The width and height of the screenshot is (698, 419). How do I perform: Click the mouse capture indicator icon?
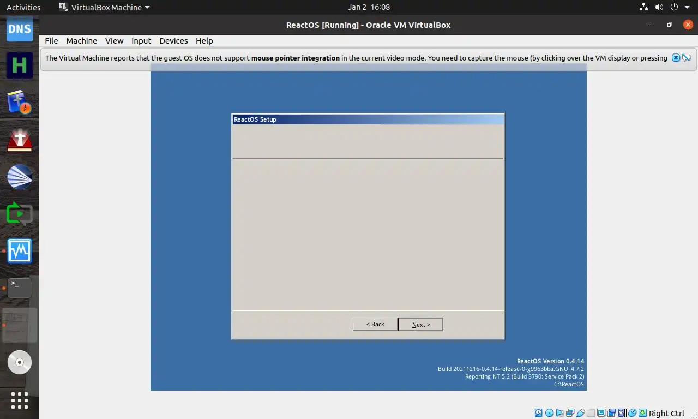(633, 413)
